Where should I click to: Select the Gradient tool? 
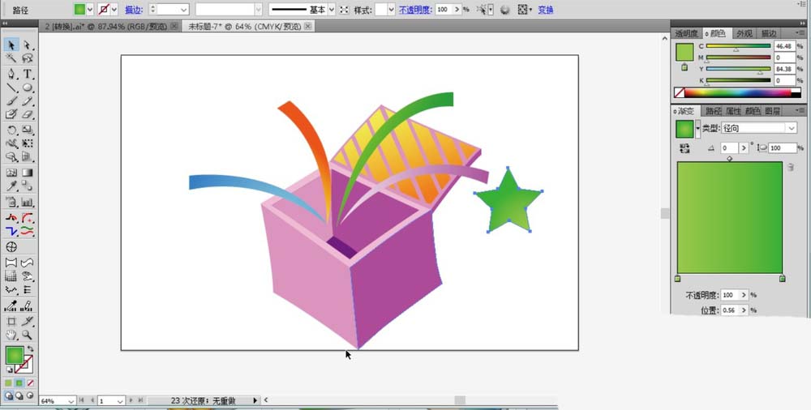tap(28, 173)
